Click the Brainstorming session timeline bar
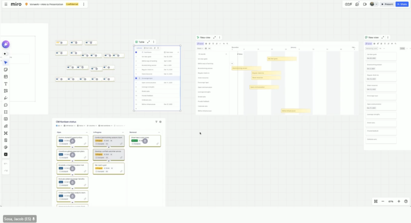The image size is (411, 223). (240, 68)
